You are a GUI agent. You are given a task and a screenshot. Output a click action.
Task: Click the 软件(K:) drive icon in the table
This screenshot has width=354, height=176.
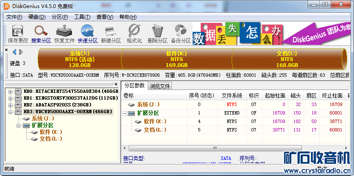[x=138, y=122]
